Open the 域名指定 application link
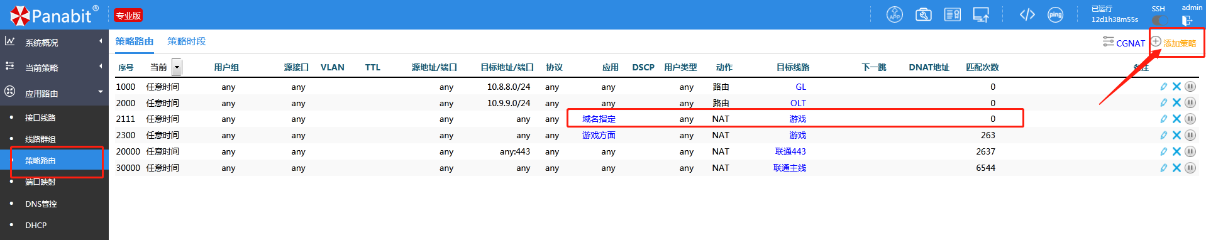Viewport: 1206px width, 240px height. [x=599, y=119]
